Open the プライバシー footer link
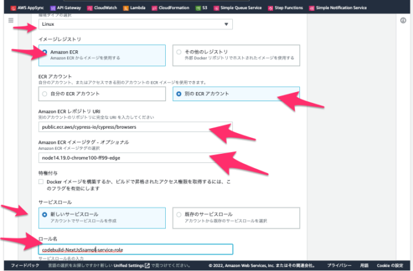 339,265
